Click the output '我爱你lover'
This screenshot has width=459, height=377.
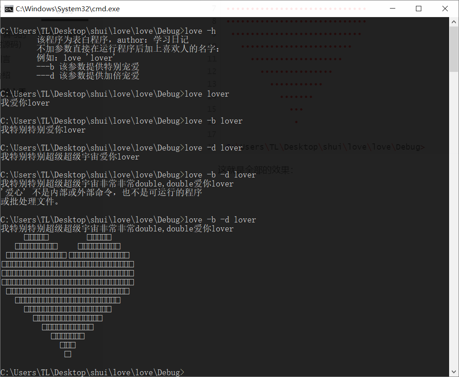coord(25,103)
